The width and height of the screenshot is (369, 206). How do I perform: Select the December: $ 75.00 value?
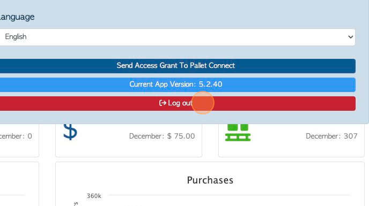162,136
